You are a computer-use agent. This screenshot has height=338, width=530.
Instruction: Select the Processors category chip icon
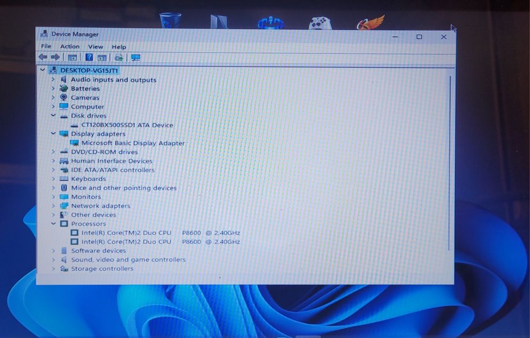pos(64,224)
